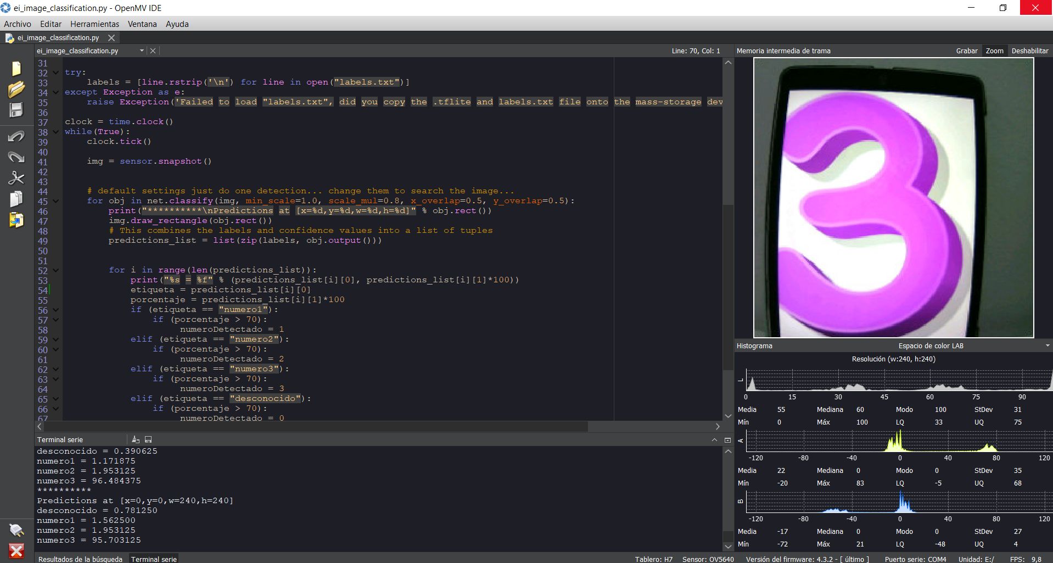Image resolution: width=1053 pixels, height=563 pixels.
Task: Stop the running script with the red X
Action: pyautogui.click(x=16, y=551)
